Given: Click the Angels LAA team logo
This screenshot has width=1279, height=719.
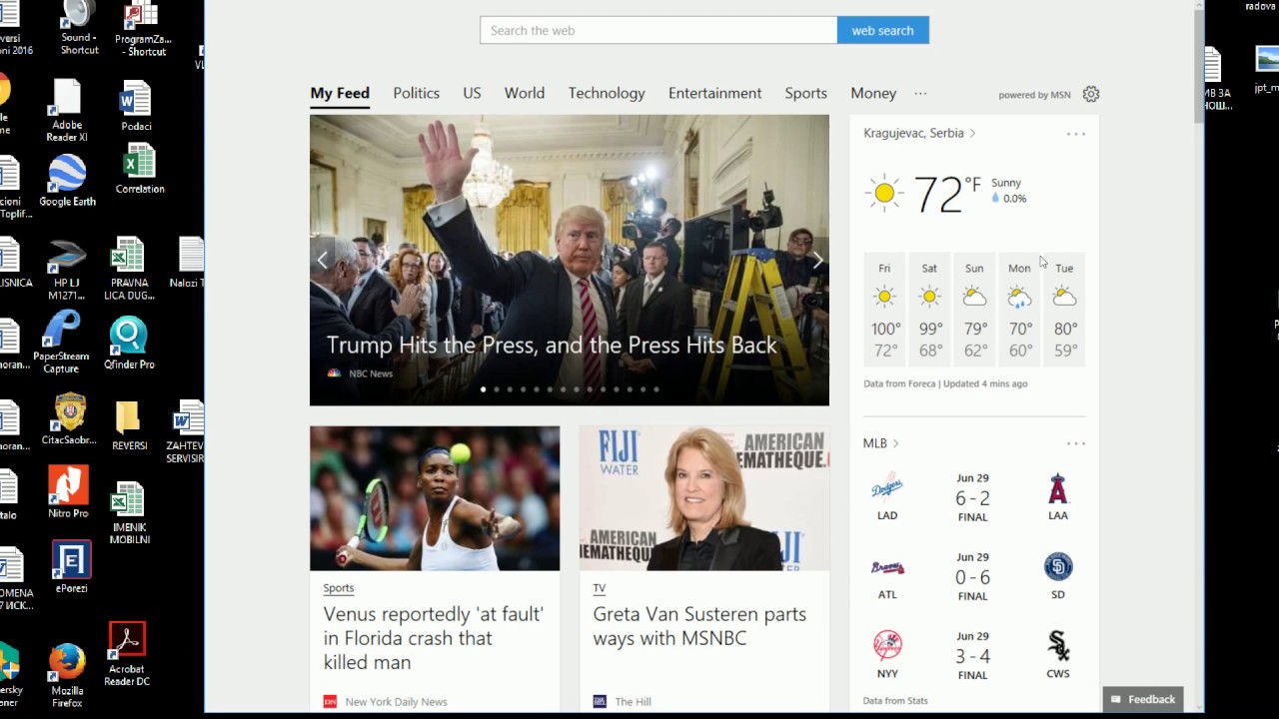Looking at the screenshot, I should click(1058, 489).
